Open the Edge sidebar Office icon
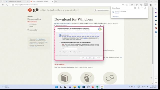The image size is (160, 90). (156, 28)
